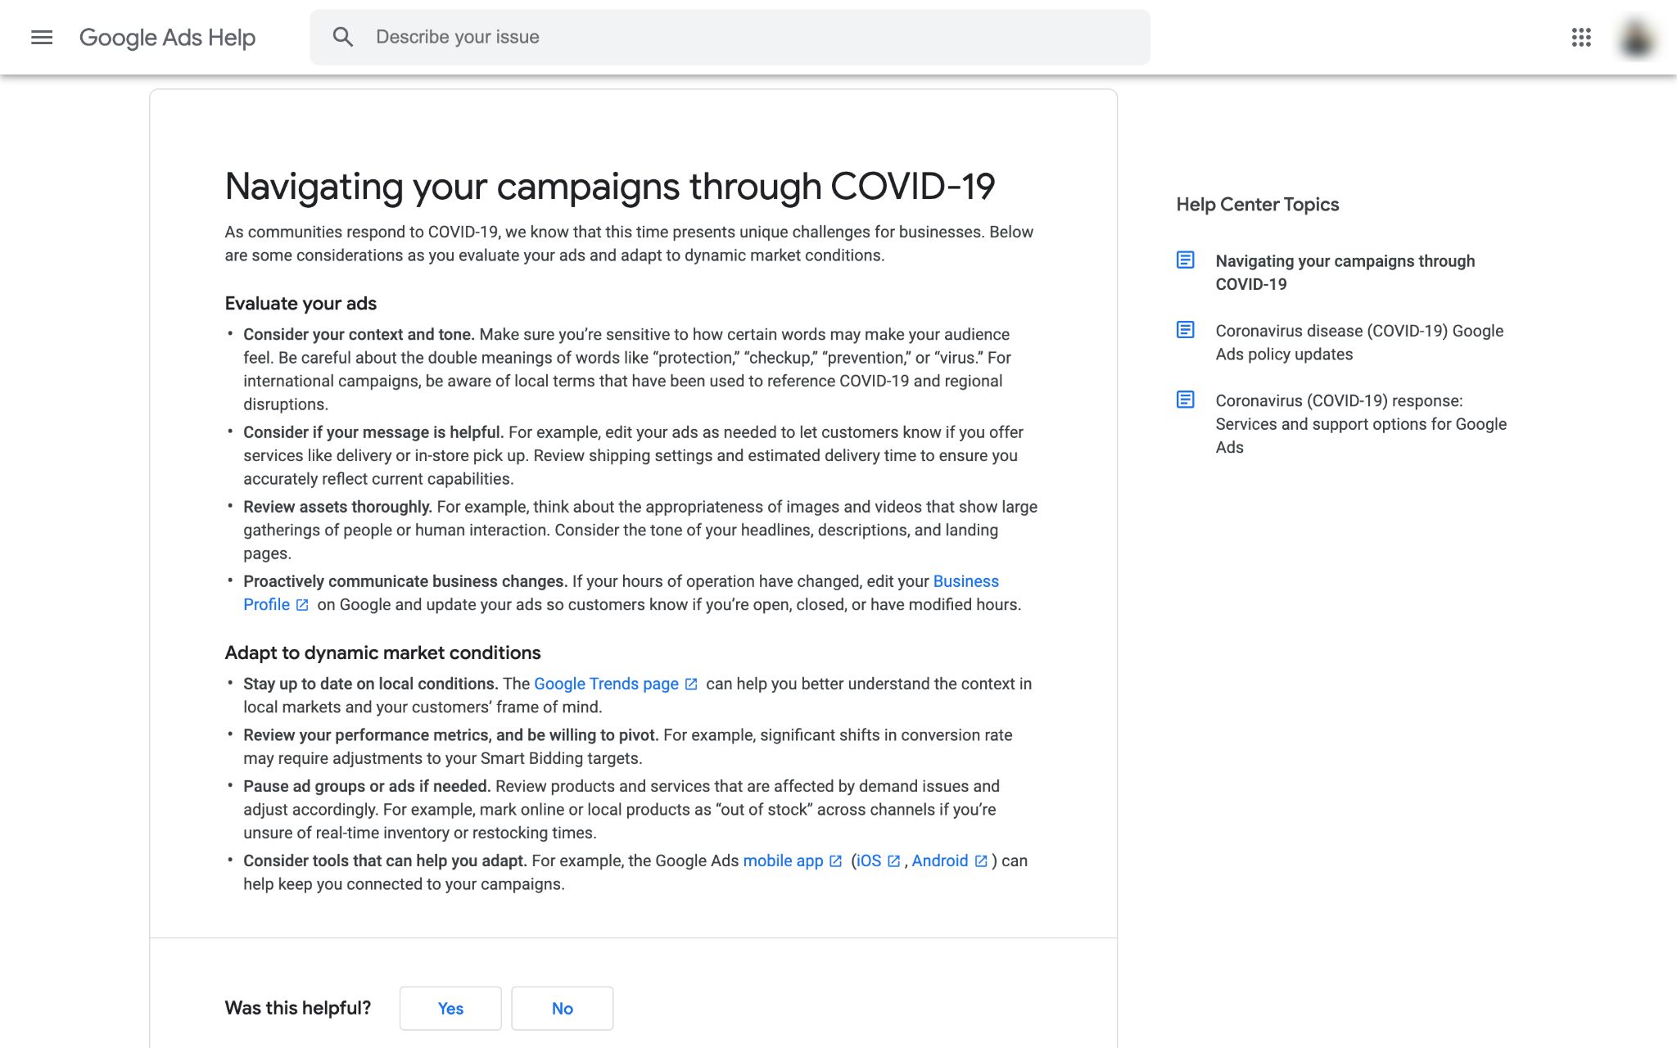
Task: Click external link icon after mobile app
Action: (x=835, y=861)
